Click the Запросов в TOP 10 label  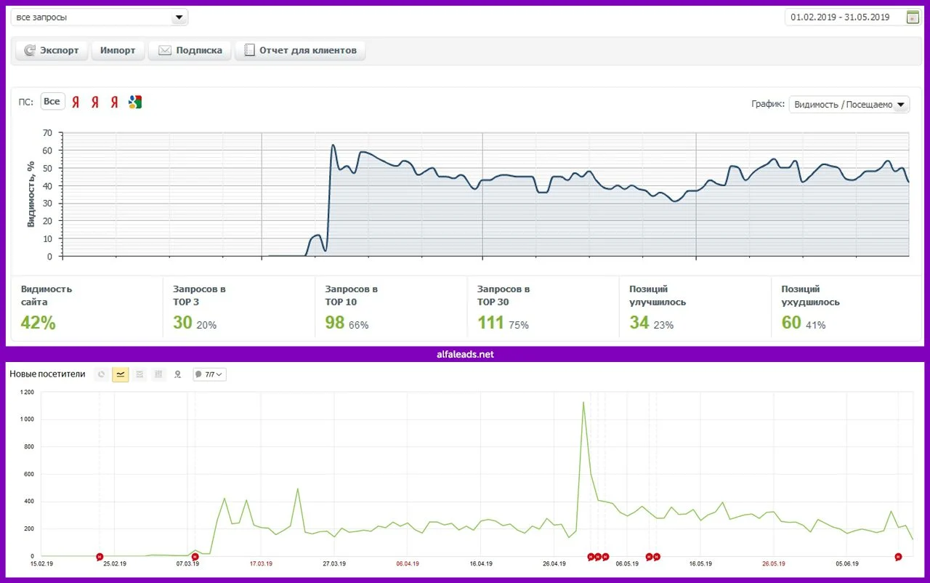click(x=352, y=295)
